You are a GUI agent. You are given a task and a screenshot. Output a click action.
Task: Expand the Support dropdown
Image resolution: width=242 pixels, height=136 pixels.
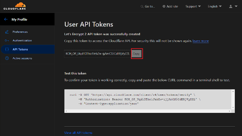(x=193, y=6)
